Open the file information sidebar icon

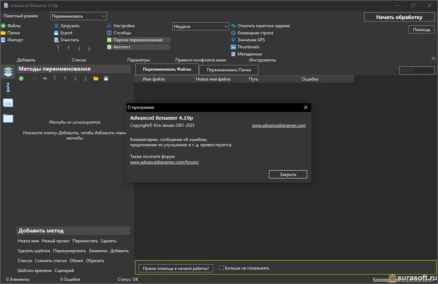pyautogui.click(x=8, y=87)
